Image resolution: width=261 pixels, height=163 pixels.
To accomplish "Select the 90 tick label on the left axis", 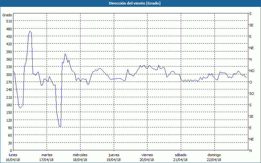I will pos(9,128).
